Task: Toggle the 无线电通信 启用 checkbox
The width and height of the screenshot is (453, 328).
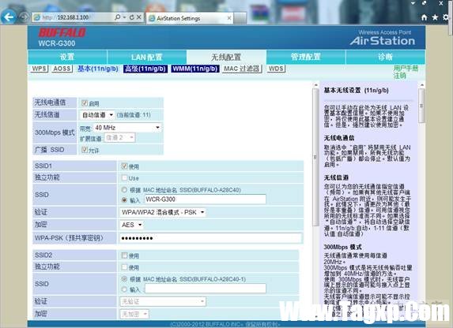Action: point(85,103)
